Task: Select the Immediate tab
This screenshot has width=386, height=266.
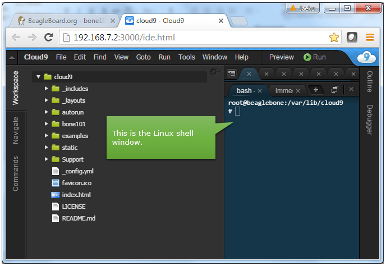Action: tap(284, 91)
